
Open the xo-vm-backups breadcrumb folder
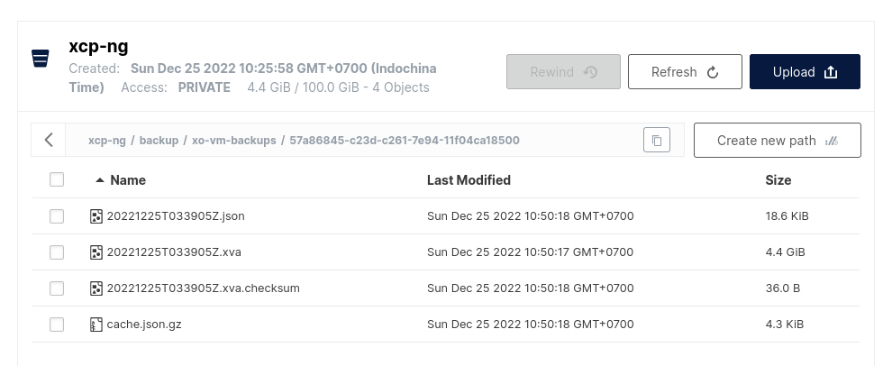coord(233,141)
